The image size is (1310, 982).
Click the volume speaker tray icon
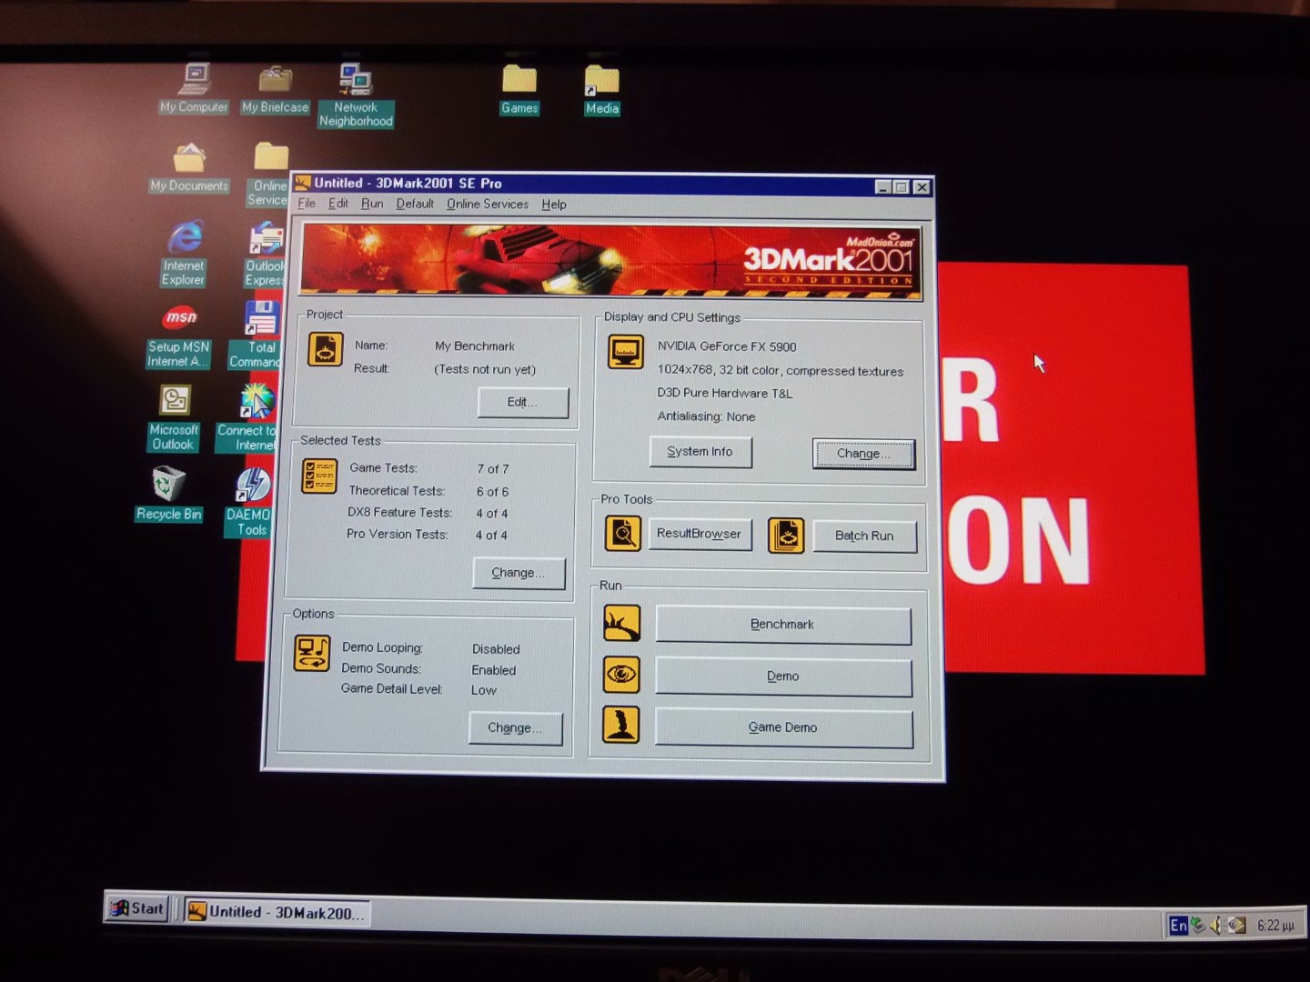pyautogui.click(x=1216, y=925)
